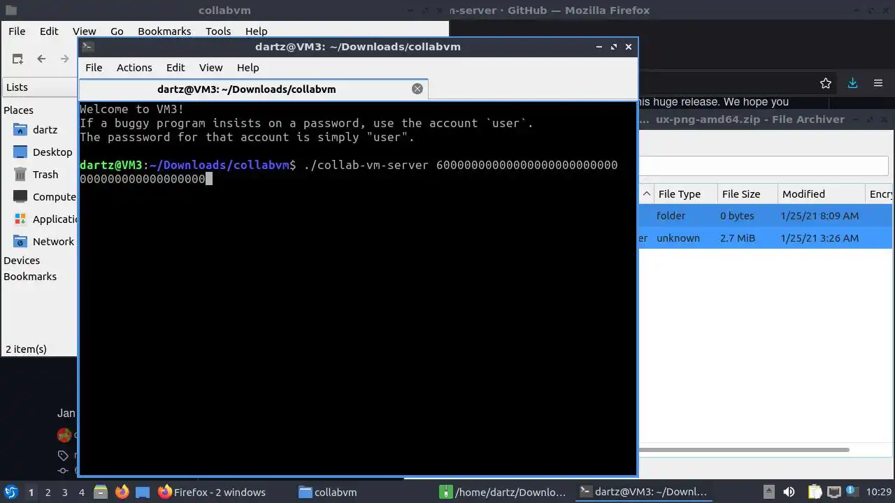Launch Firefox from the quick launch icon
The image size is (895, 503).
click(x=122, y=492)
